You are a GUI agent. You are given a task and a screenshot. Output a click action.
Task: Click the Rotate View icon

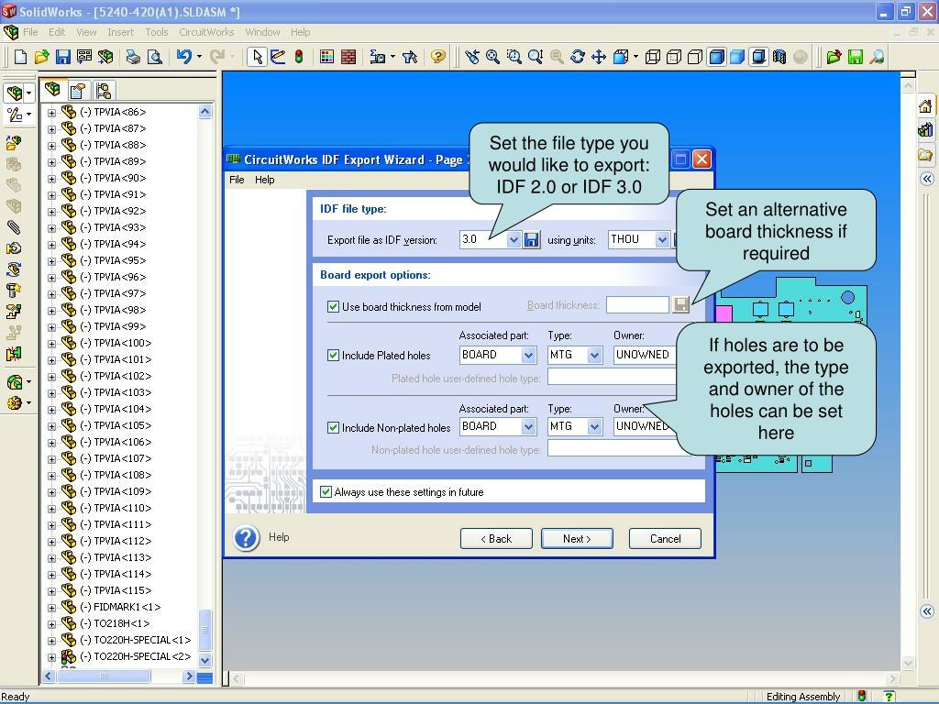pos(578,57)
